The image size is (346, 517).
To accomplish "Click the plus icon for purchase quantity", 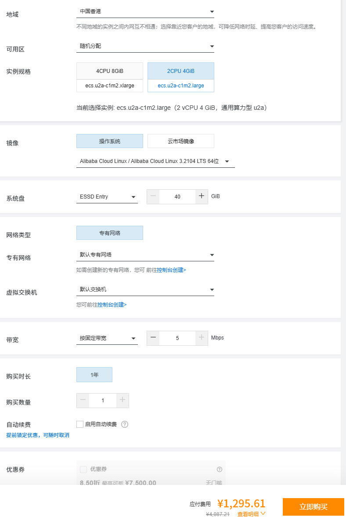I will [x=123, y=400].
